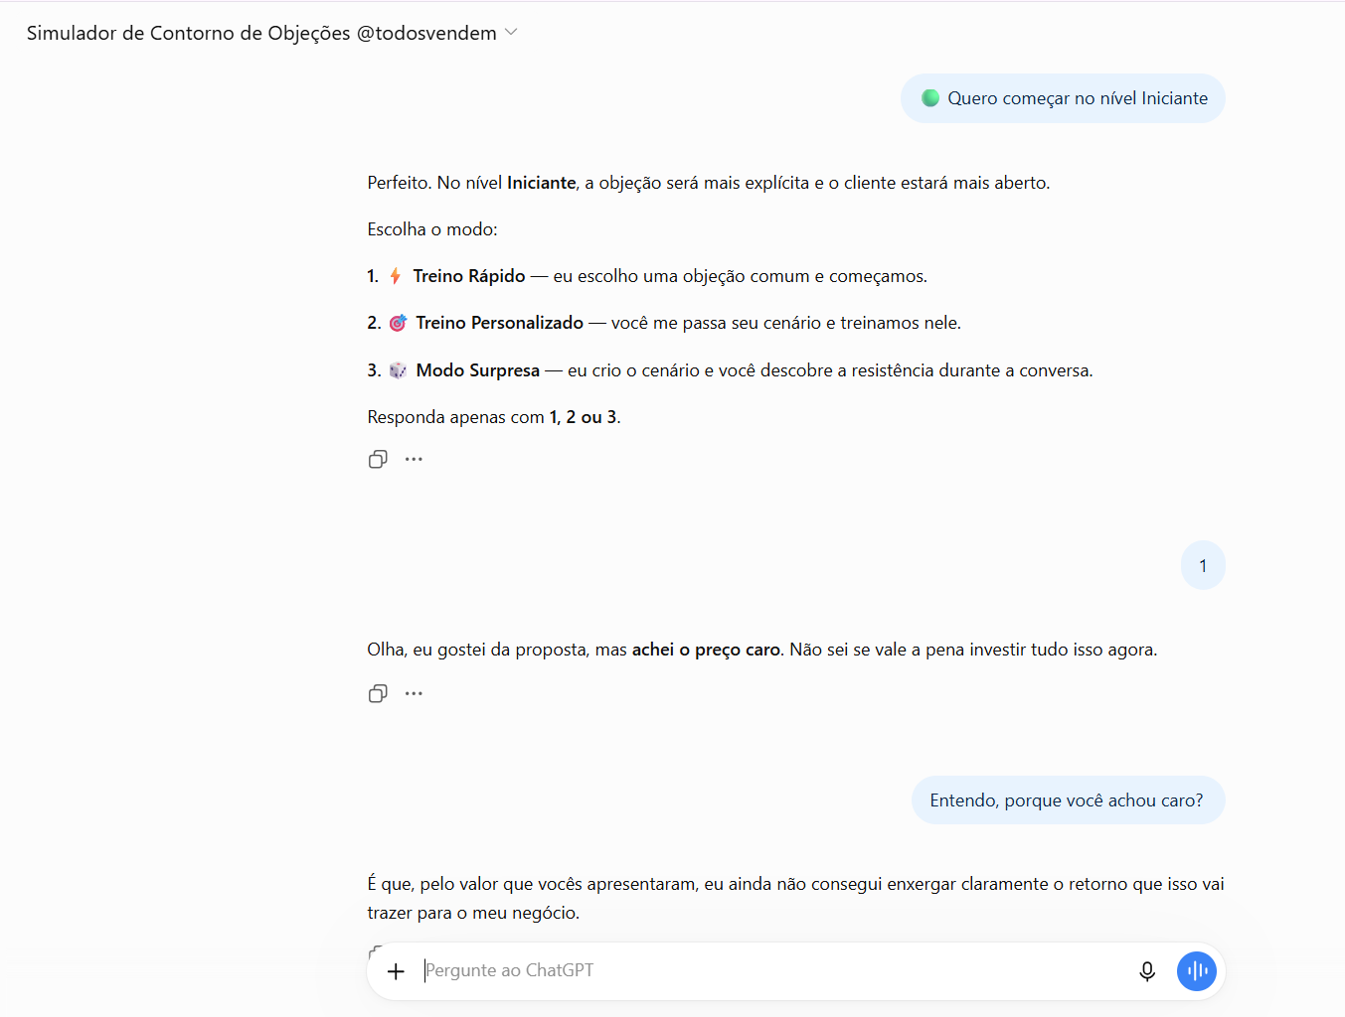Click the bold text "Modo Surpresa"
This screenshot has width=1345, height=1017.
pyautogui.click(x=478, y=370)
